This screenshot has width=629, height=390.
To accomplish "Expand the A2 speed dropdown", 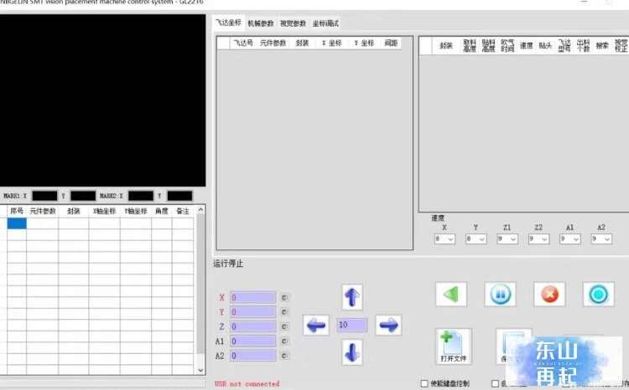I will click(601, 239).
